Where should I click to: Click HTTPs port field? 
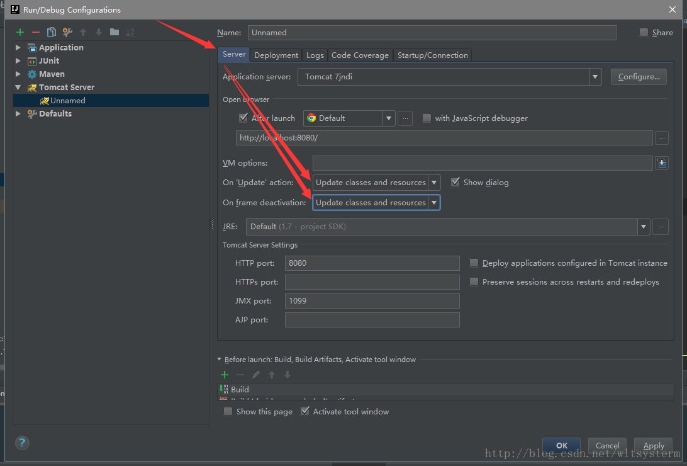[x=372, y=282]
